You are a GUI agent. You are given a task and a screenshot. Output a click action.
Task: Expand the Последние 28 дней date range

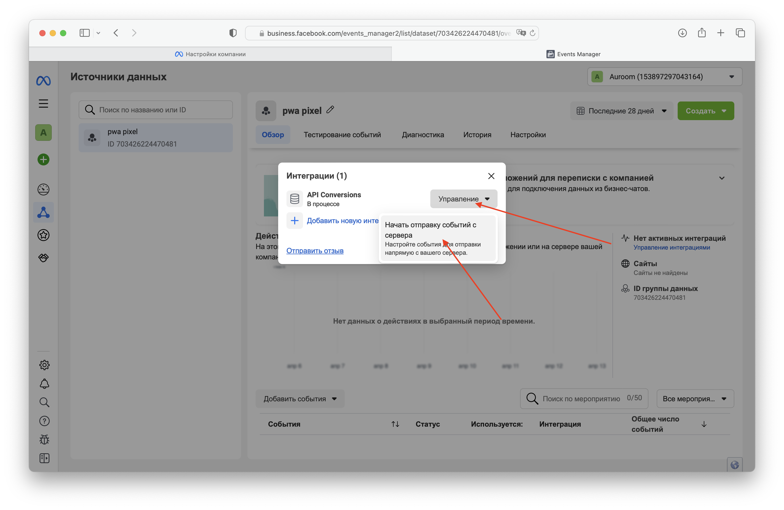pyautogui.click(x=621, y=111)
